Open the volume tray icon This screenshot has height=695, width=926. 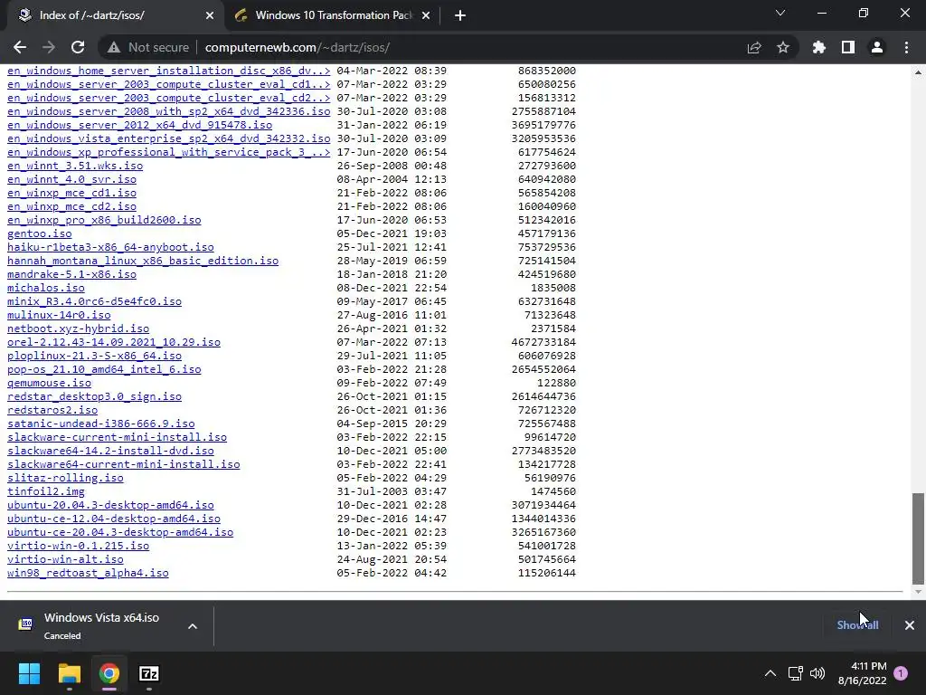[817, 673]
